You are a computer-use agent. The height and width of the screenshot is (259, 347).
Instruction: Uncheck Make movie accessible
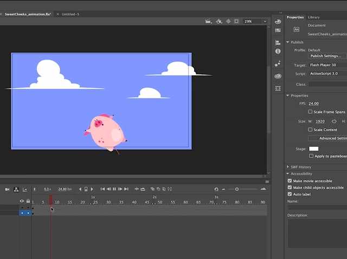click(x=290, y=181)
